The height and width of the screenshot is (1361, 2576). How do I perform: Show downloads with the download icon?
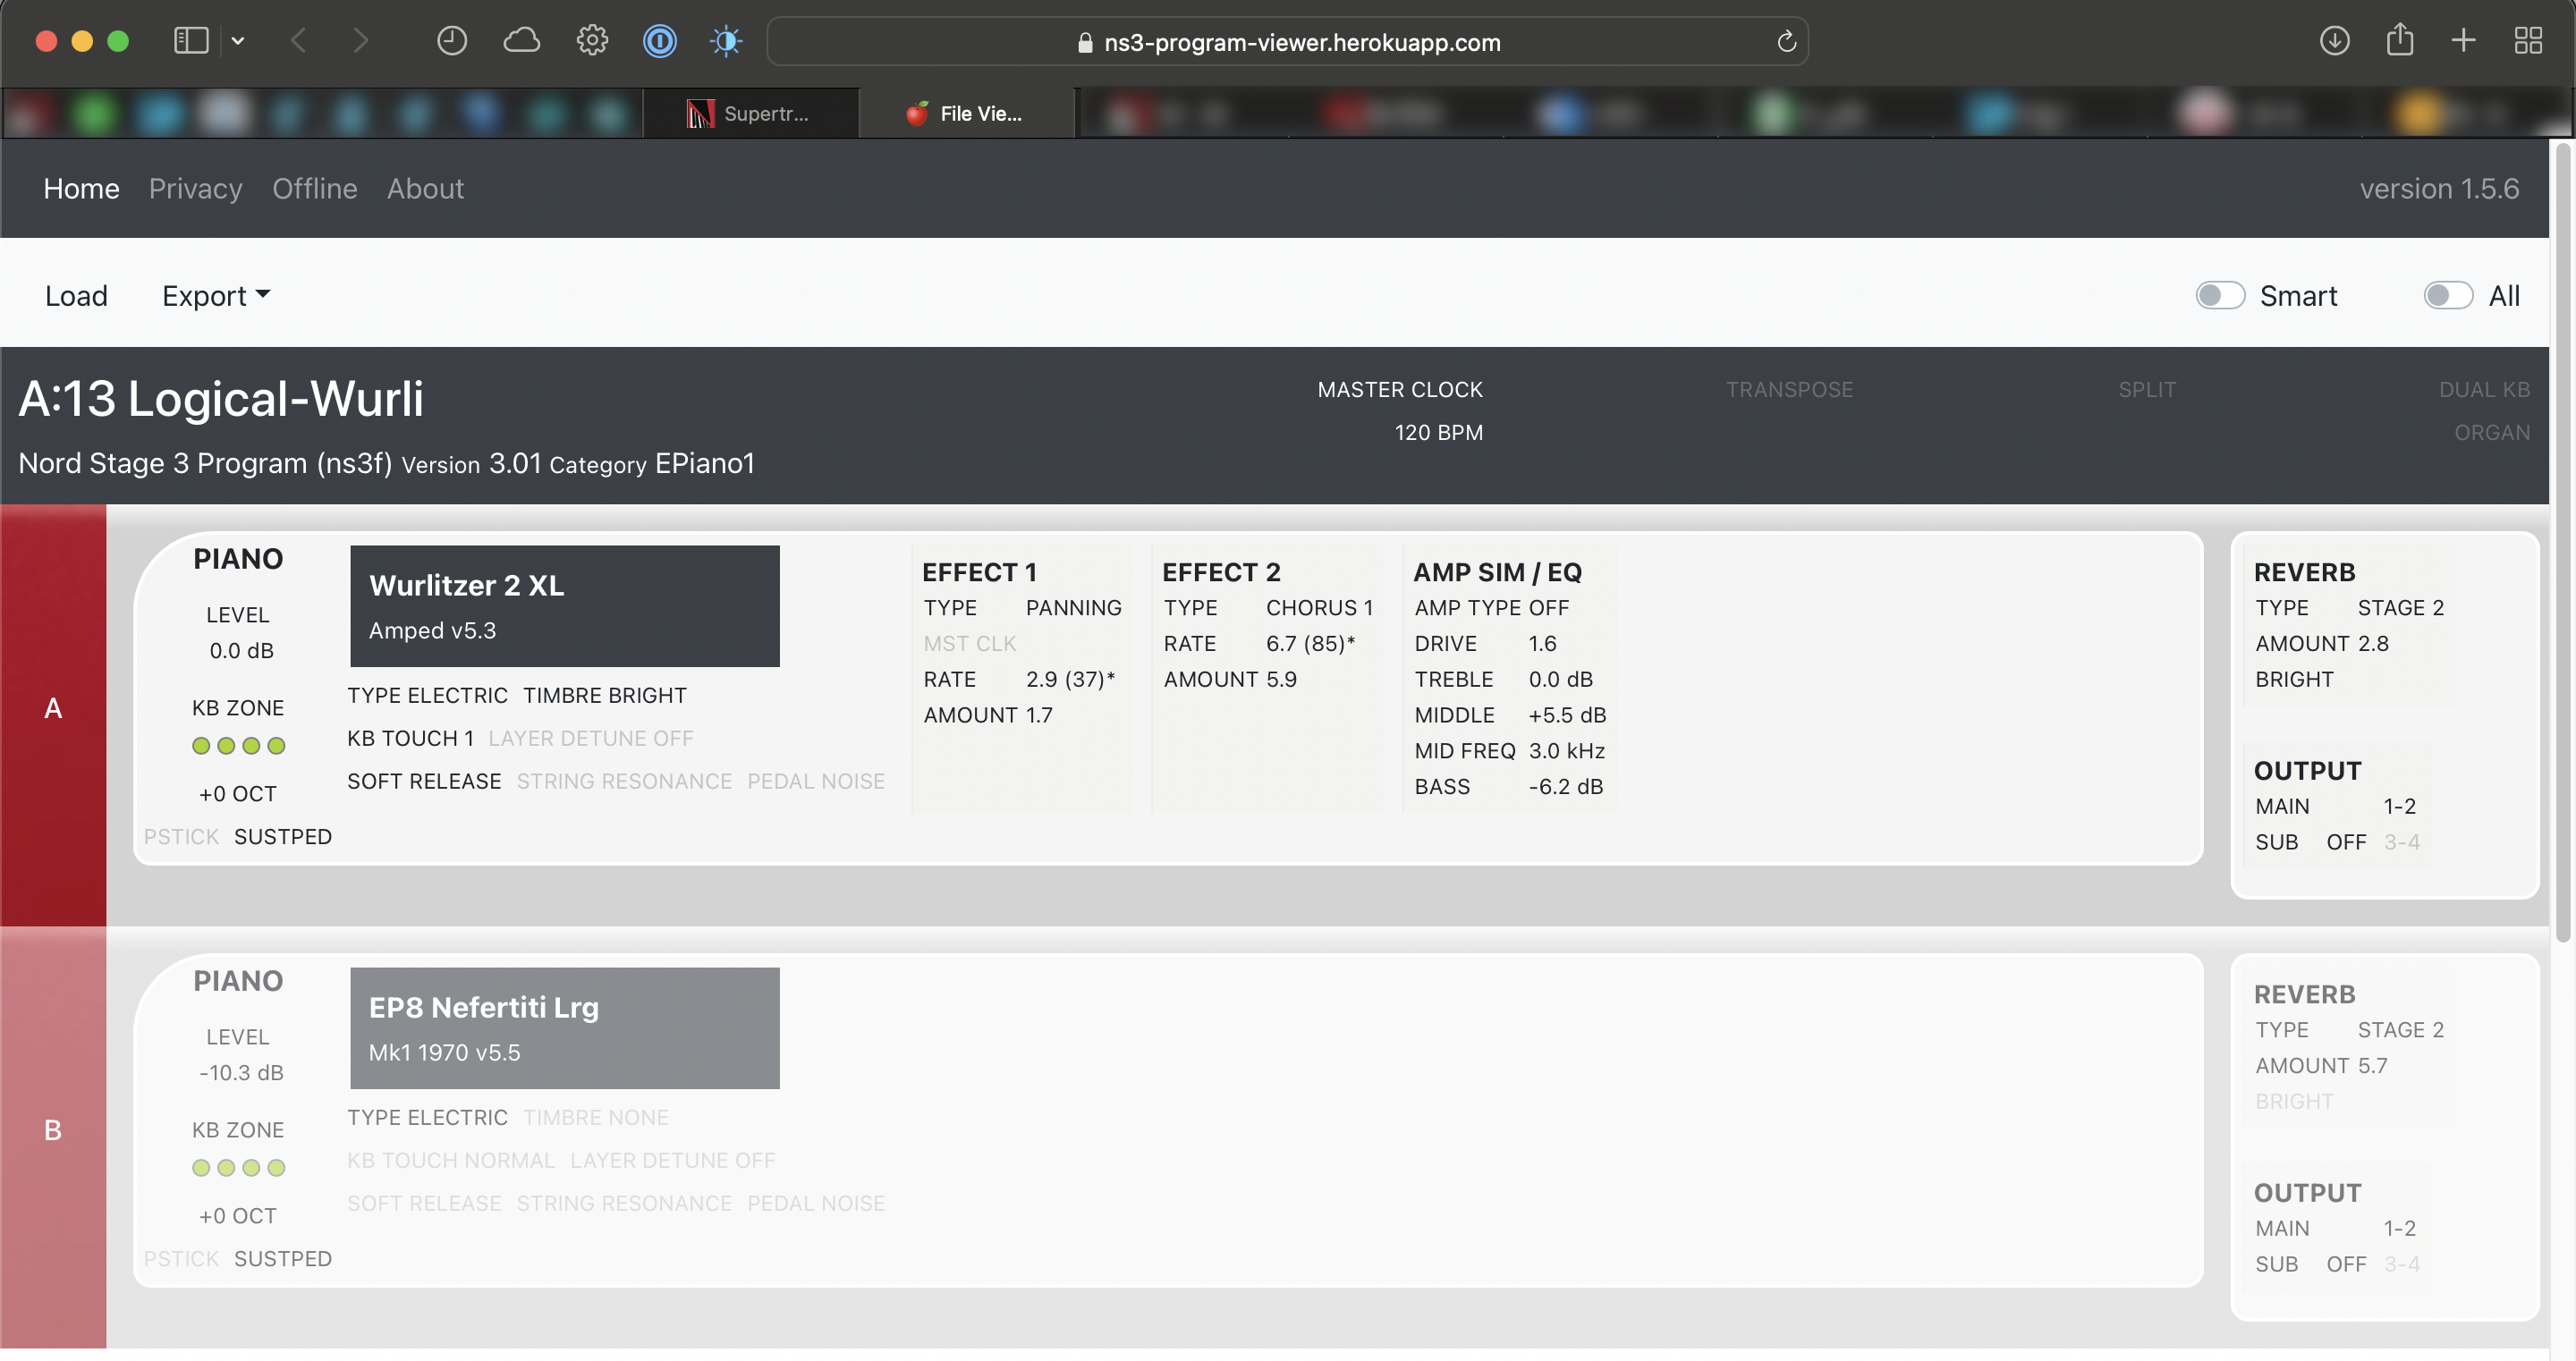pyautogui.click(x=2334, y=41)
